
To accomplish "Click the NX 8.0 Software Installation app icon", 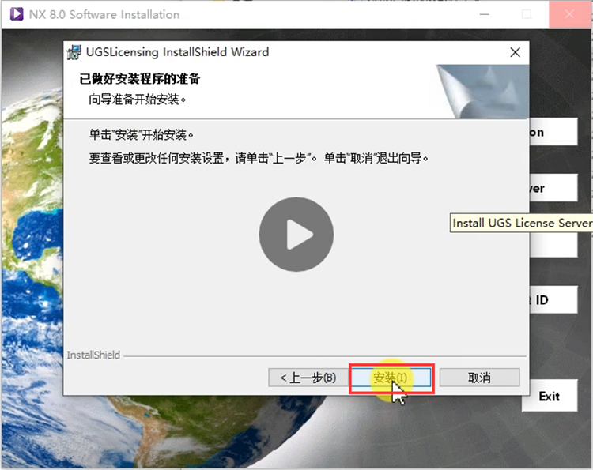I will coord(17,14).
